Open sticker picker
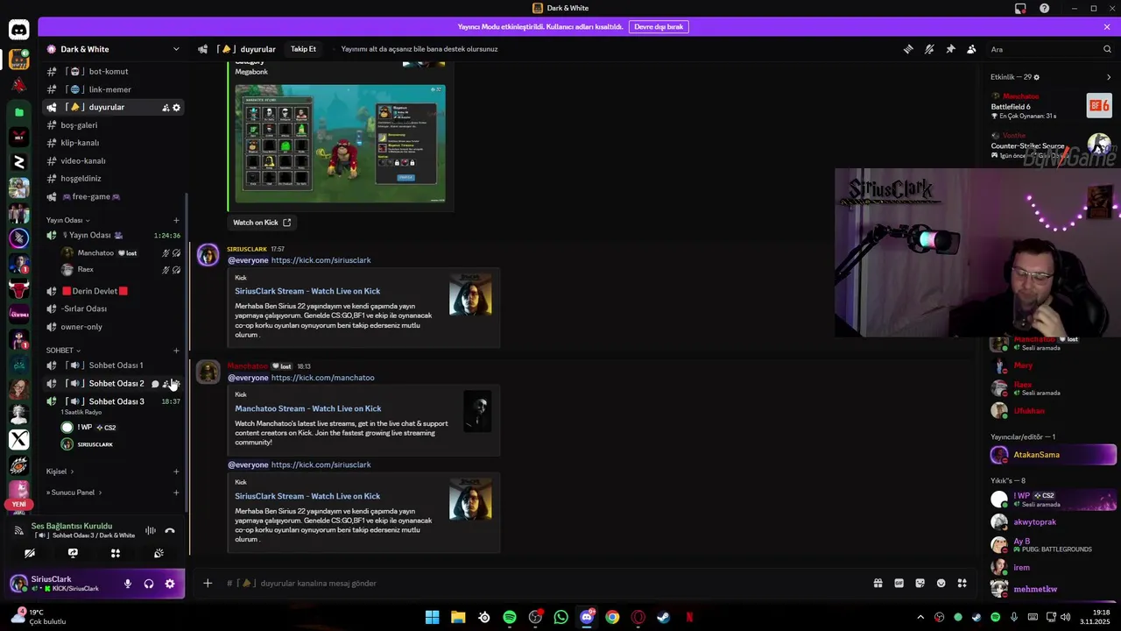Screen dimensions: 1121x631 point(920,583)
